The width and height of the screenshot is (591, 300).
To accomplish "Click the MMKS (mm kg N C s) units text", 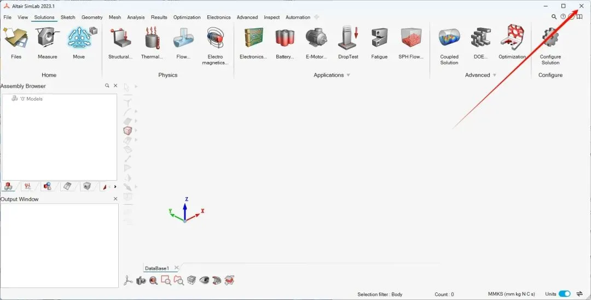I will coord(512,294).
